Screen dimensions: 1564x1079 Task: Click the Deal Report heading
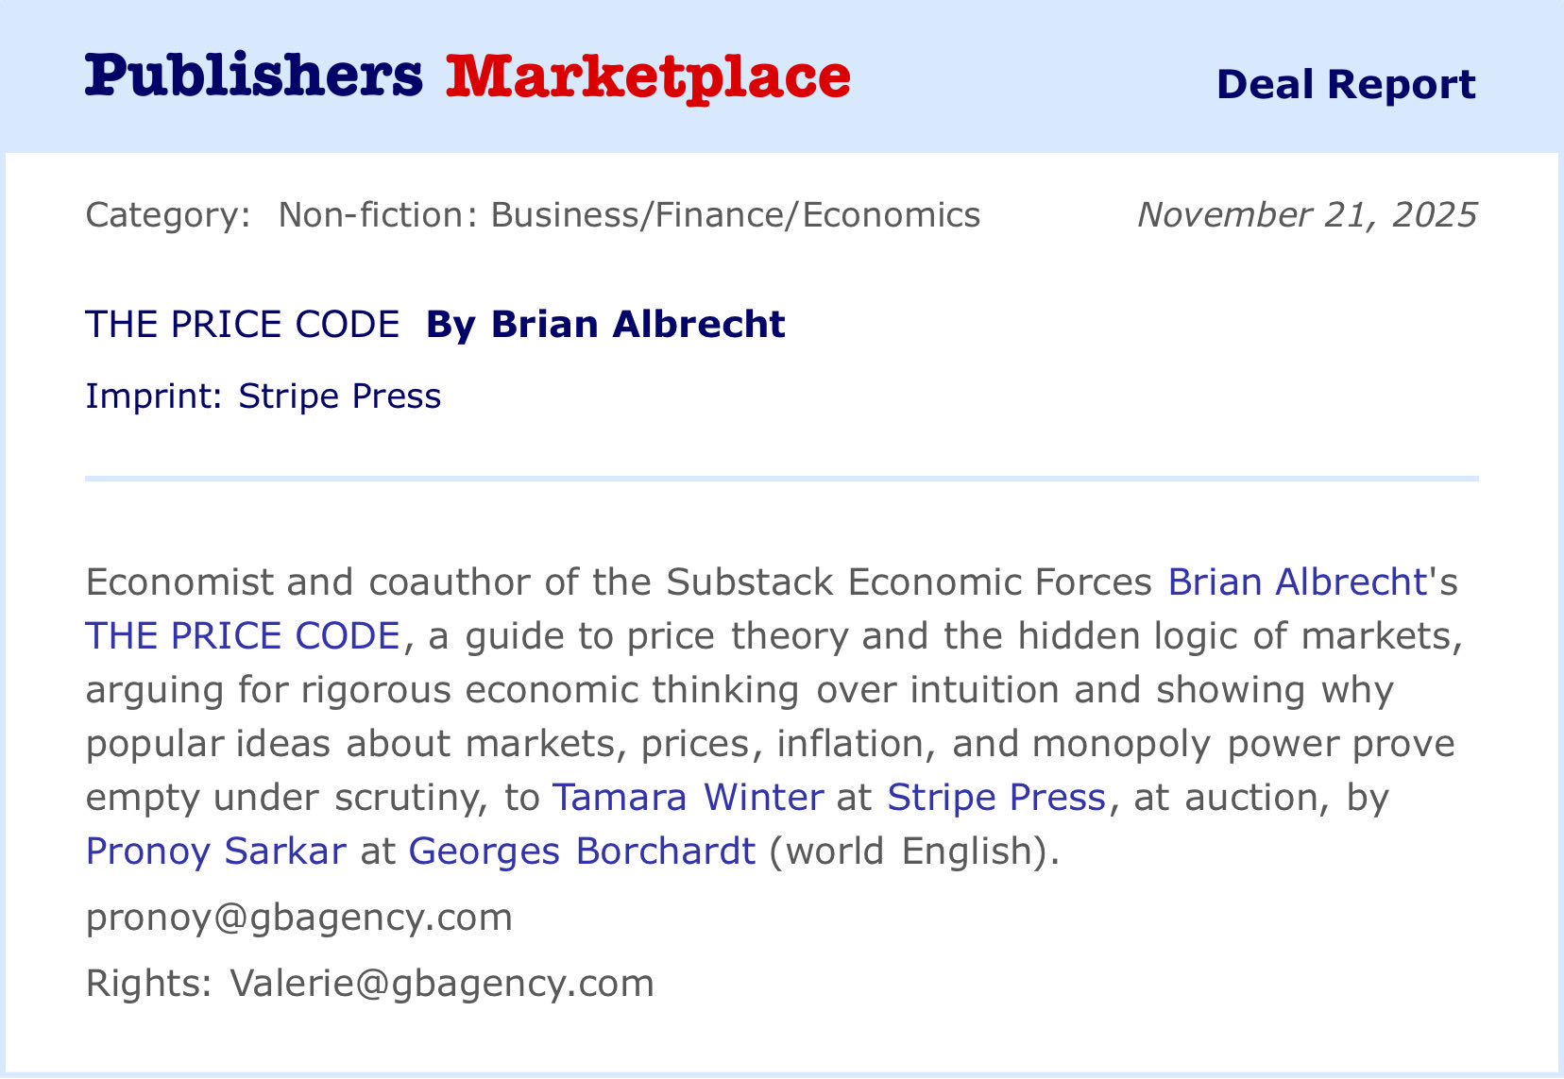1345,84
